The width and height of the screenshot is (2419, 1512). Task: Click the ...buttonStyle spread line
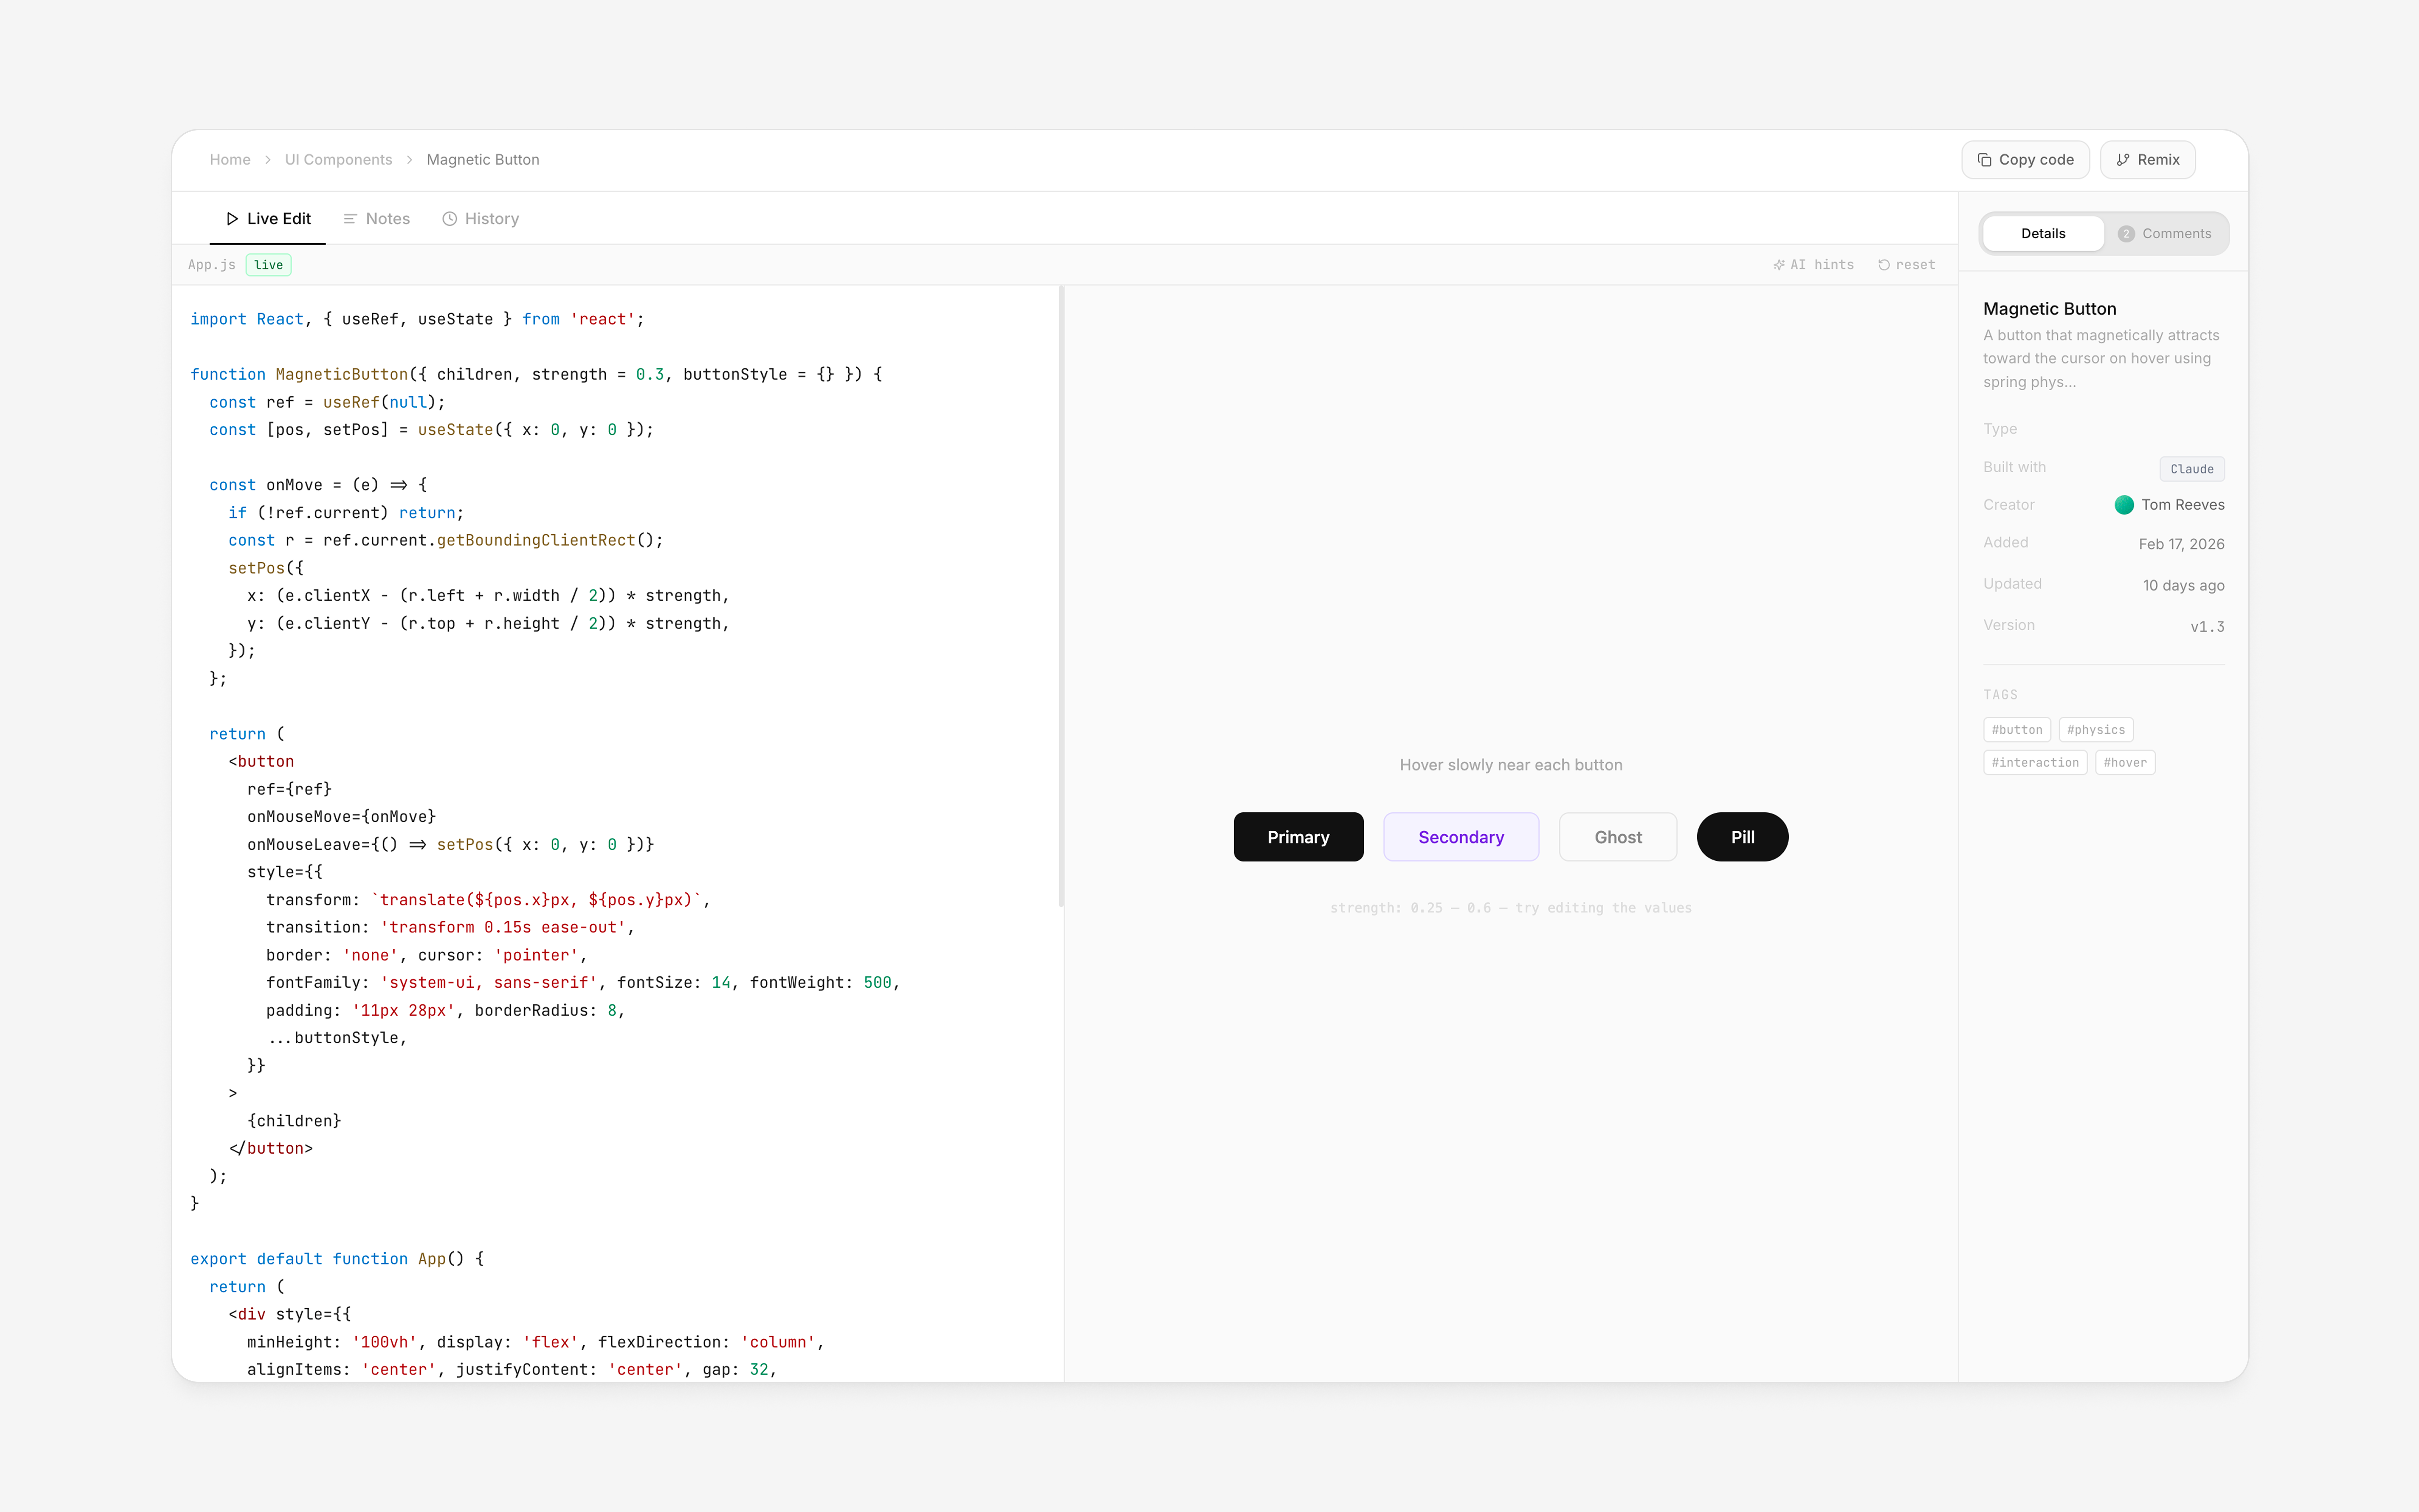(337, 1038)
